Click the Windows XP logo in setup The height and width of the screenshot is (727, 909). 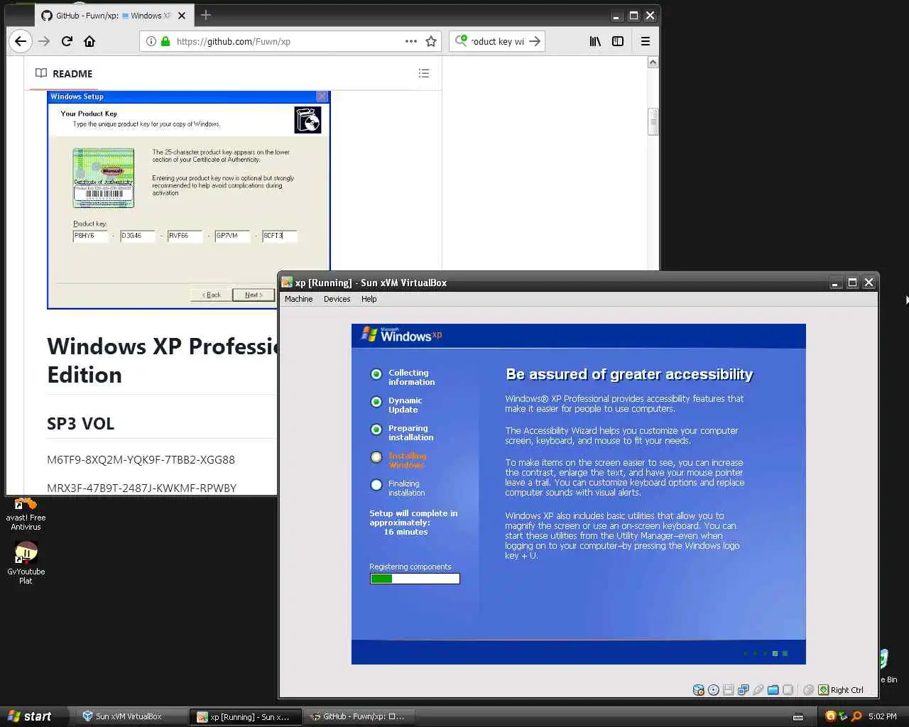[401, 334]
